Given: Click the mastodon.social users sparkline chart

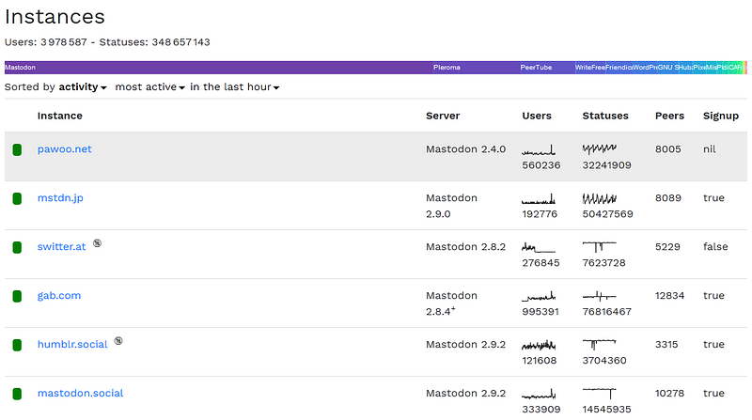Looking at the screenshot, I should [539, 395].
